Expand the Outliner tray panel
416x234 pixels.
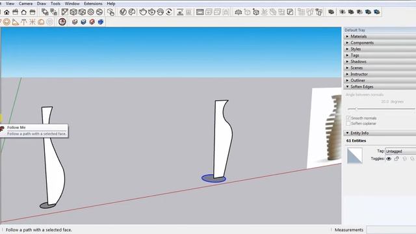tap(380, 81)
